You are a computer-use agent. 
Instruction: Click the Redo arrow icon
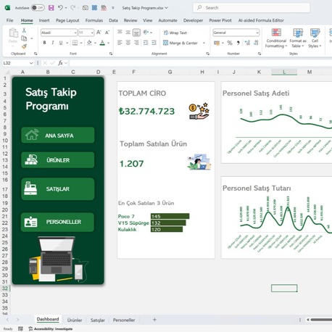click(72, 8)
